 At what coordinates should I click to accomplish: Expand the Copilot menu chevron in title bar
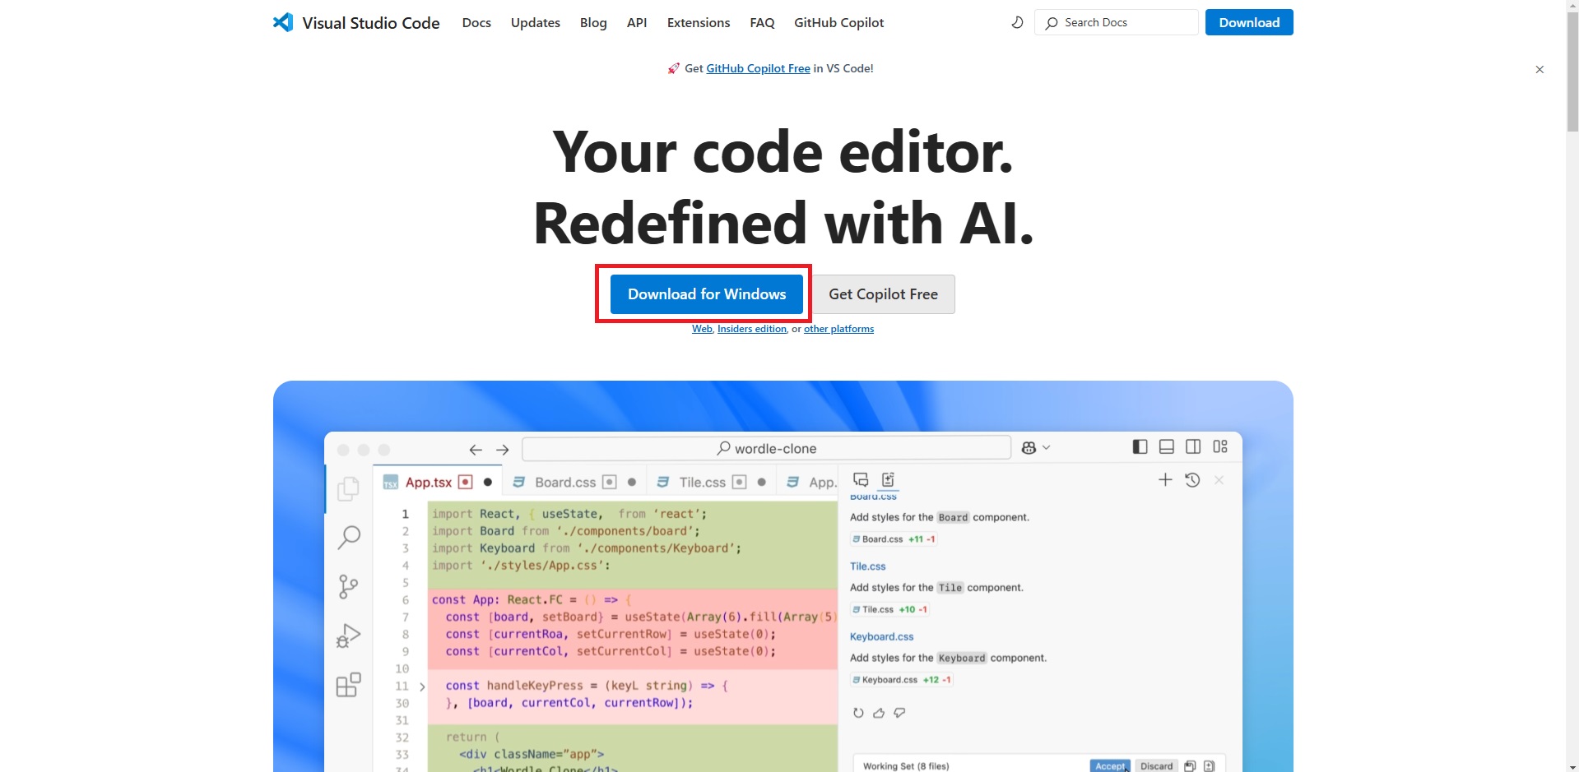[1047, 447]
